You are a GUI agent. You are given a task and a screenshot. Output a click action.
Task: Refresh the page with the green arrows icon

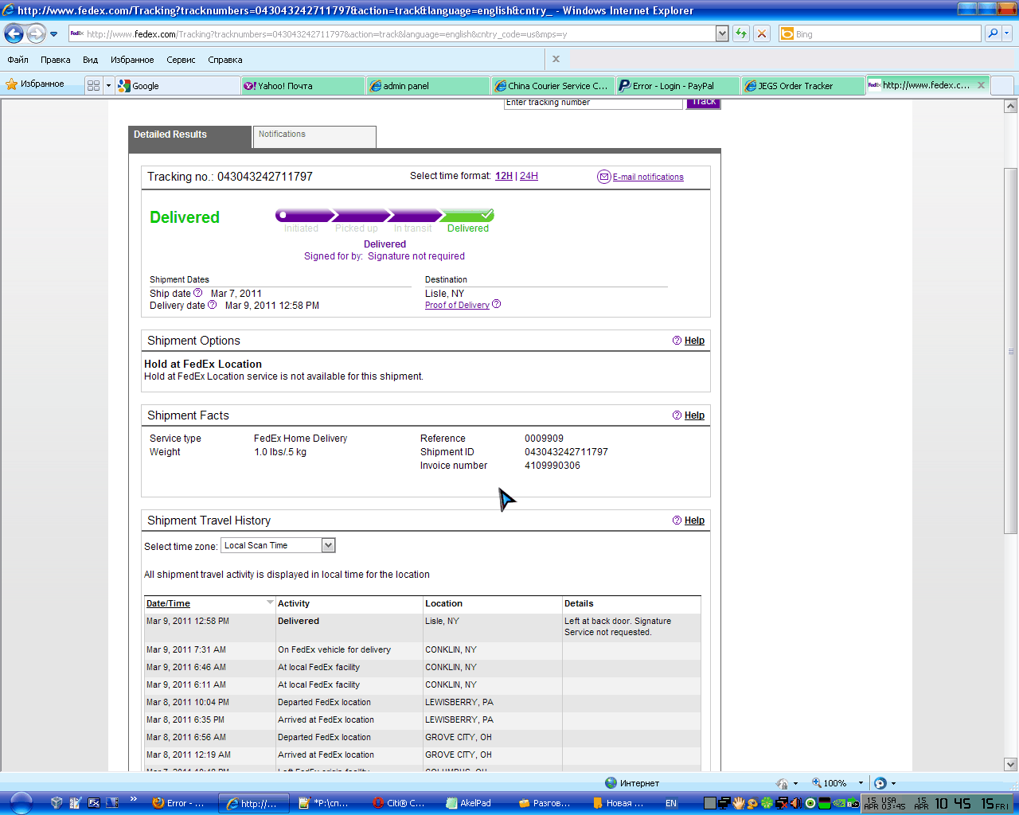[741, 33]
